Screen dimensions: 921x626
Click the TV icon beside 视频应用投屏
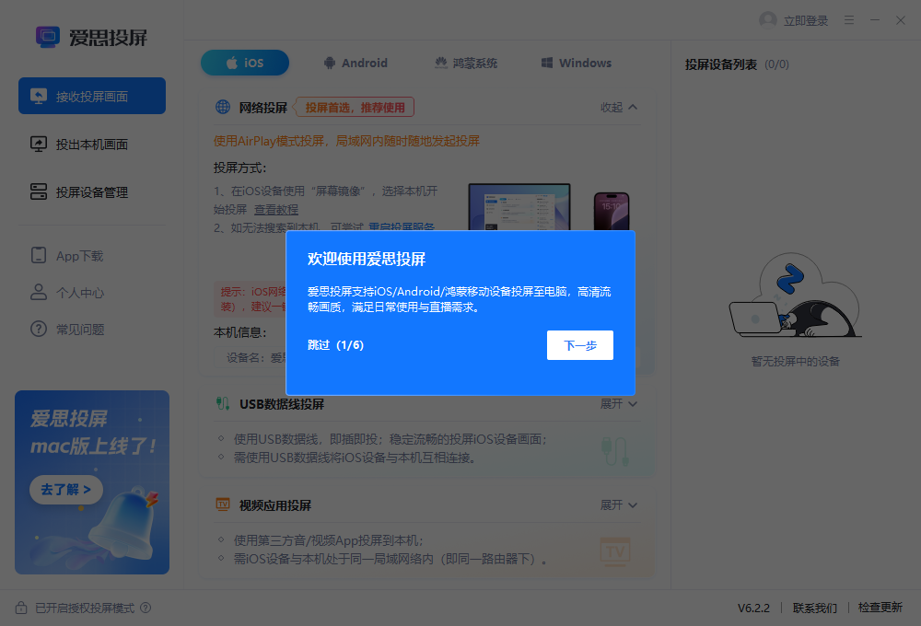pyautogui.click(x=223, y=504)
